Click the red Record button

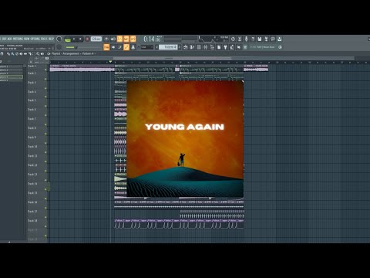(x=87, y=39)
